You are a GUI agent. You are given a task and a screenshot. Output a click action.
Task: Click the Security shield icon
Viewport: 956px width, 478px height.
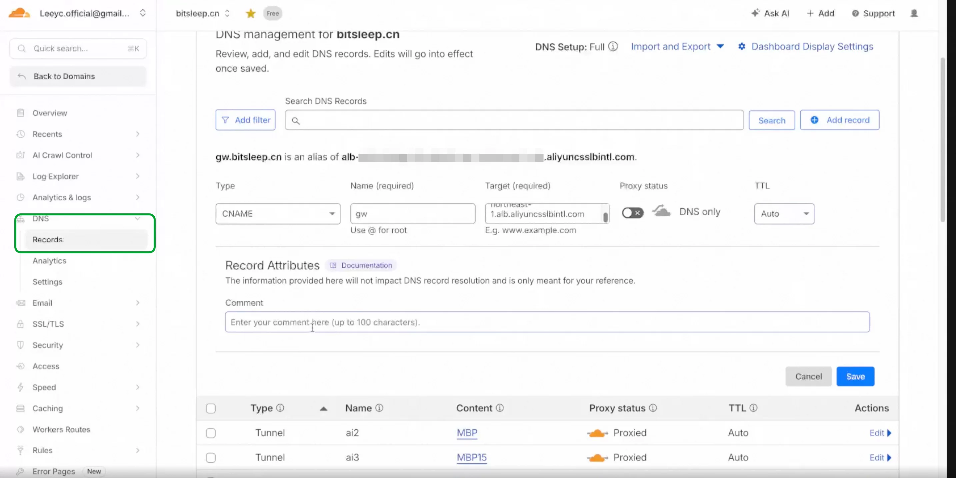click(x=21, y=345)
